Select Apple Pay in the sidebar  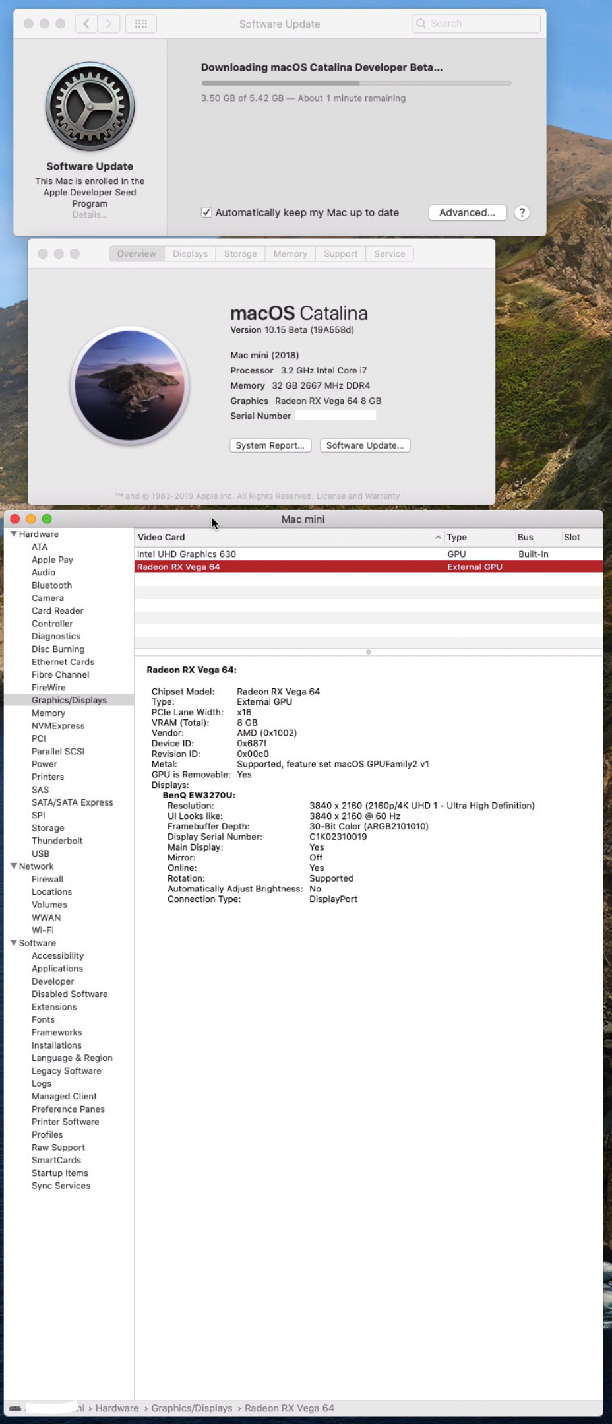[52, 560]
